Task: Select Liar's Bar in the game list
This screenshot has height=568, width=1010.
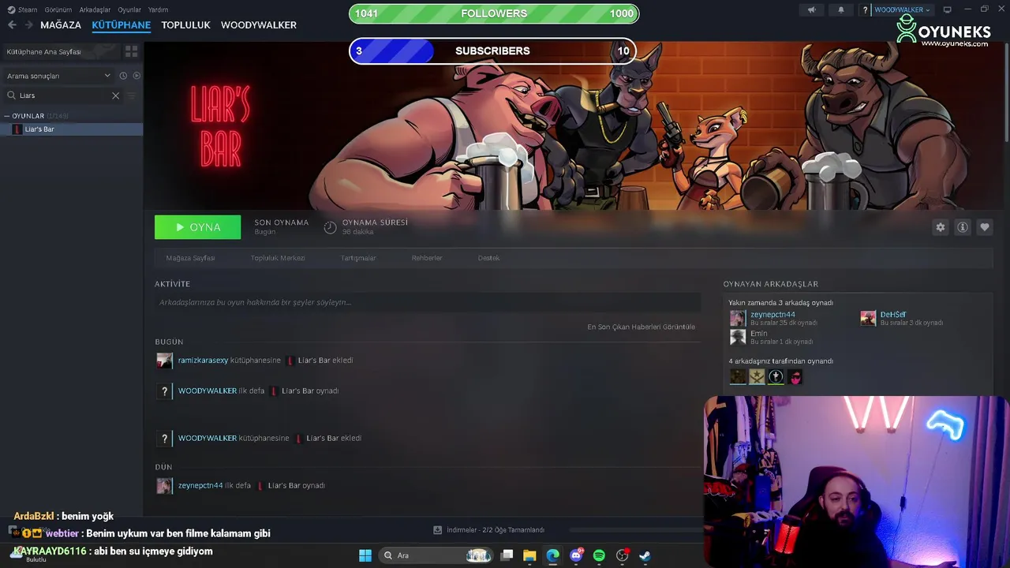Action: coord(71,129)
